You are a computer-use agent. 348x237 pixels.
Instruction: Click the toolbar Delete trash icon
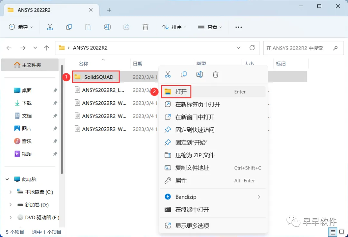[145, 27]
